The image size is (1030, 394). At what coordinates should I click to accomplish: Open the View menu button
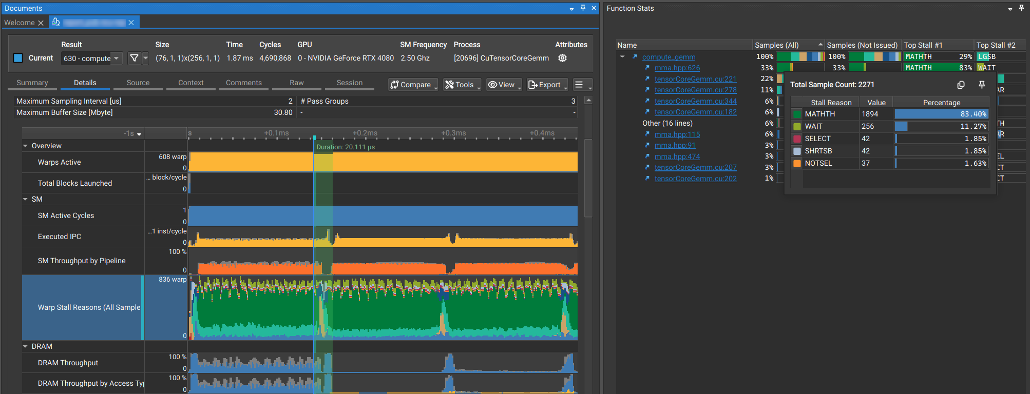[x=504, y=85]
